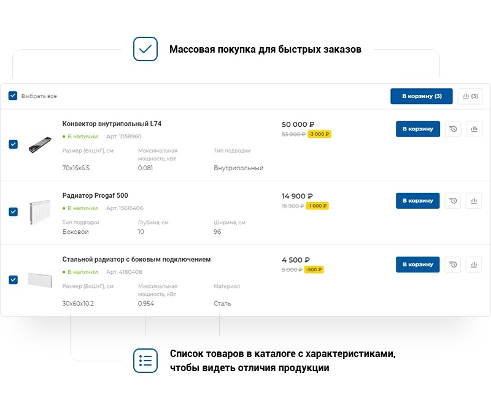Uncheck the Стальной радиатор checkbox

click(x=13, y=280)
